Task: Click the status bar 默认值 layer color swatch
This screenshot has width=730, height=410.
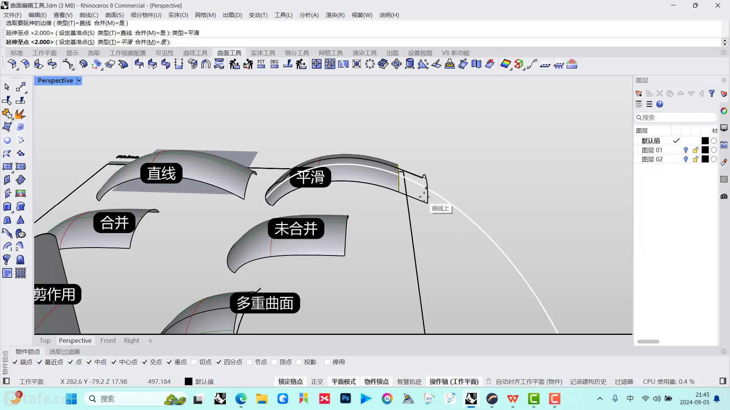Action: click(189, 382)
